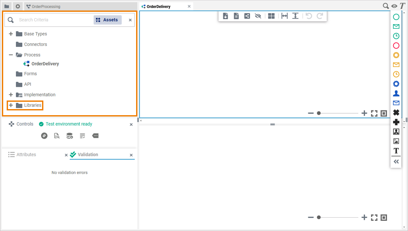Select the Validation tab
Screen dimensions: 408x231
tap(88, 154)
